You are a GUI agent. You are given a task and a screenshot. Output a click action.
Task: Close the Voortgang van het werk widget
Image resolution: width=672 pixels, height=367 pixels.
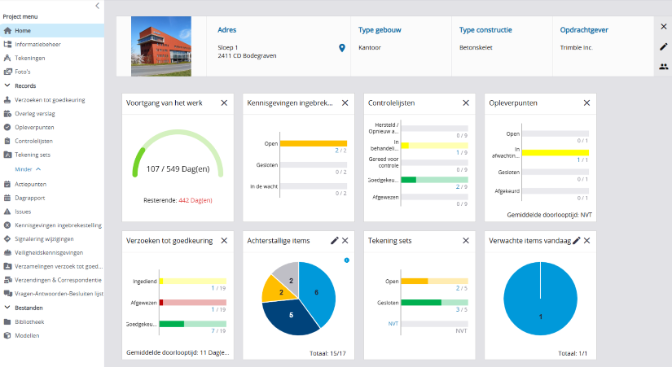pyautogui.click(x=224, y=103)
